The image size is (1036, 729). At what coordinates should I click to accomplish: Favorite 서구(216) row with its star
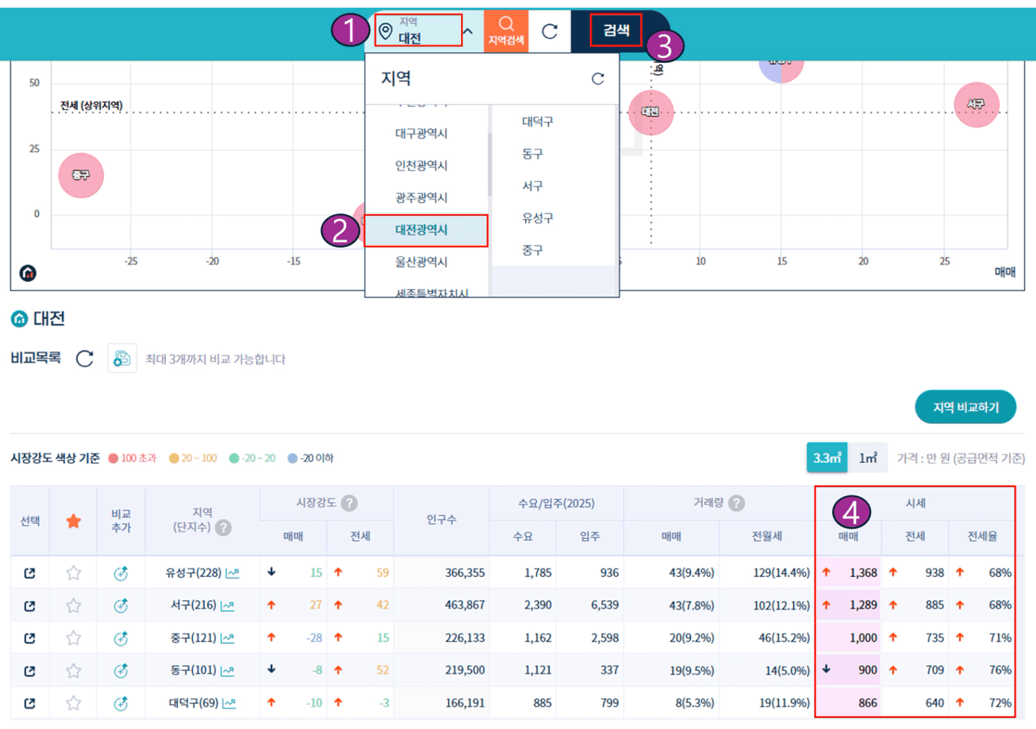tap(74, 605)
